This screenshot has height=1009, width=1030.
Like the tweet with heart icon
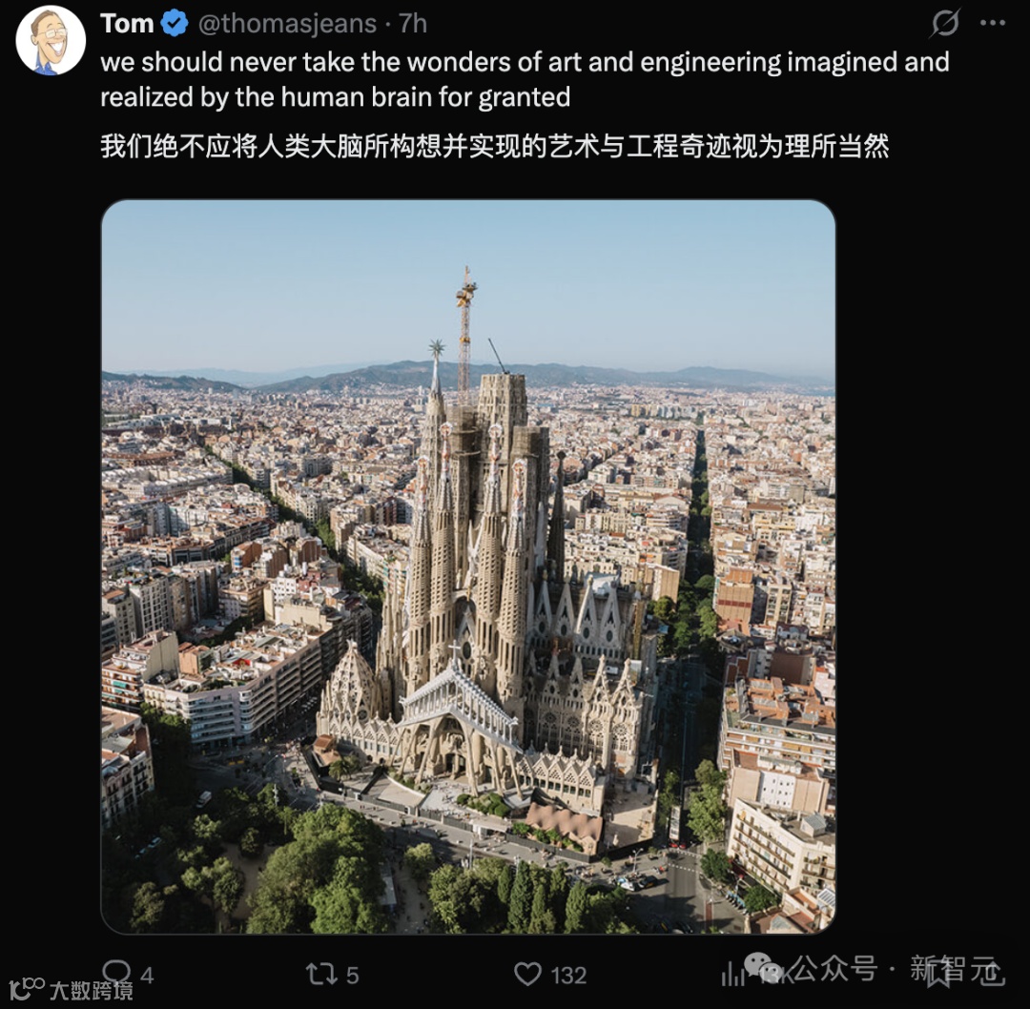[x=527, y=974]
